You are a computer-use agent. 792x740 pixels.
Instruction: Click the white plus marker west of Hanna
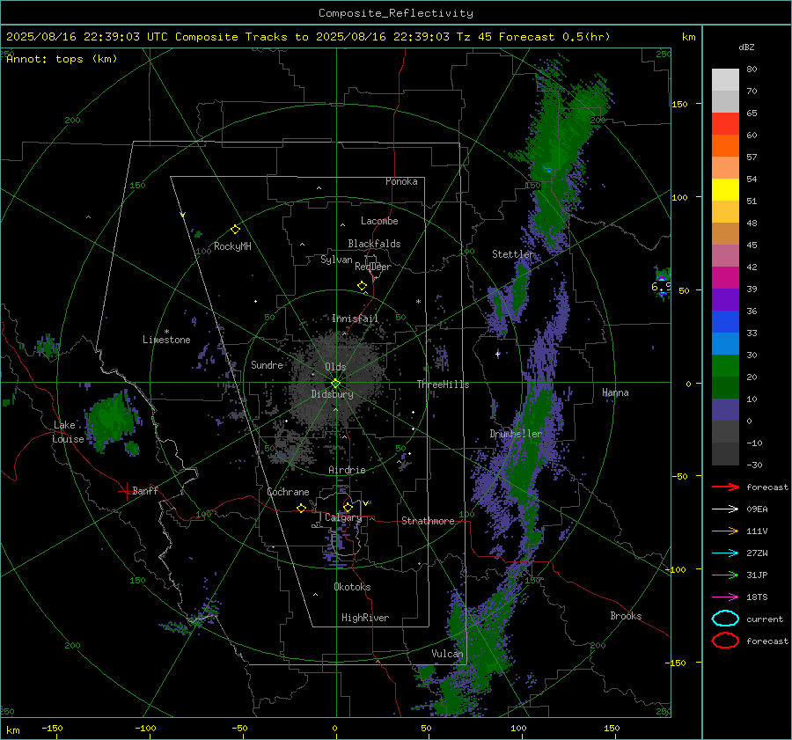tap(498, 354)
